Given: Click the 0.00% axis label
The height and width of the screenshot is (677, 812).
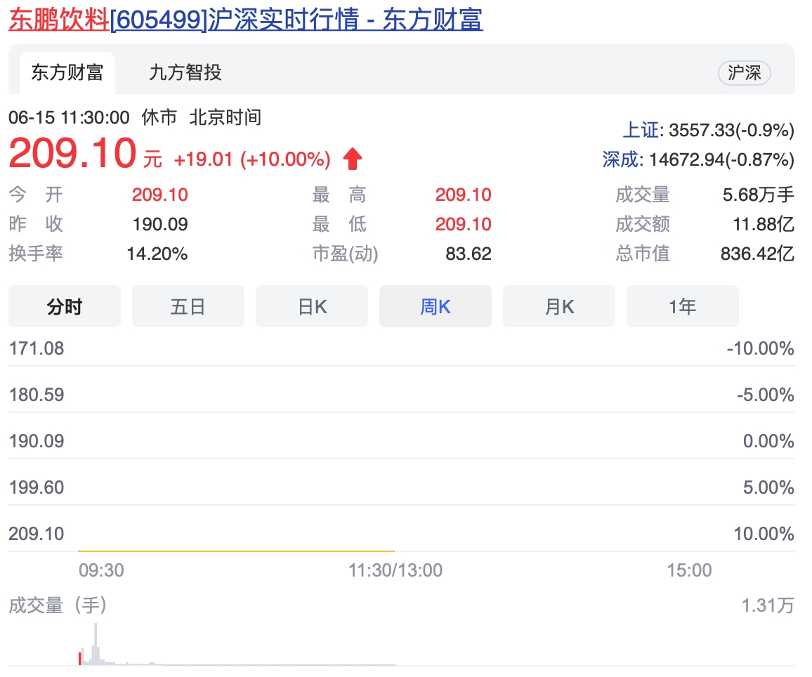Looking at the screenshot, I should (x=768, y=441).
